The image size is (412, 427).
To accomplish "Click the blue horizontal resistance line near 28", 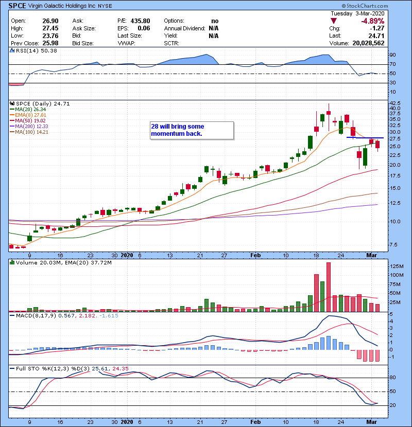I will [x=365, y=137].
